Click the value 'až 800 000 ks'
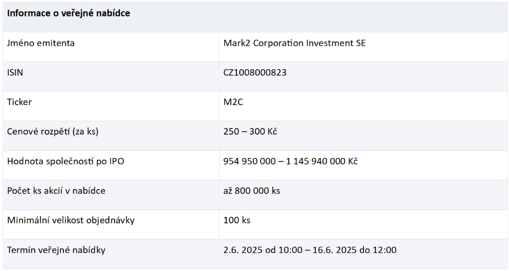509x271 pixels. 251,191
